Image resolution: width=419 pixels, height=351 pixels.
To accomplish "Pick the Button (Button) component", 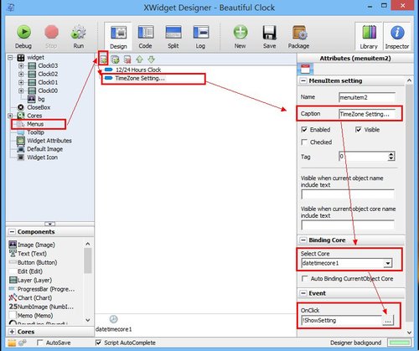I will coord(37,263).
